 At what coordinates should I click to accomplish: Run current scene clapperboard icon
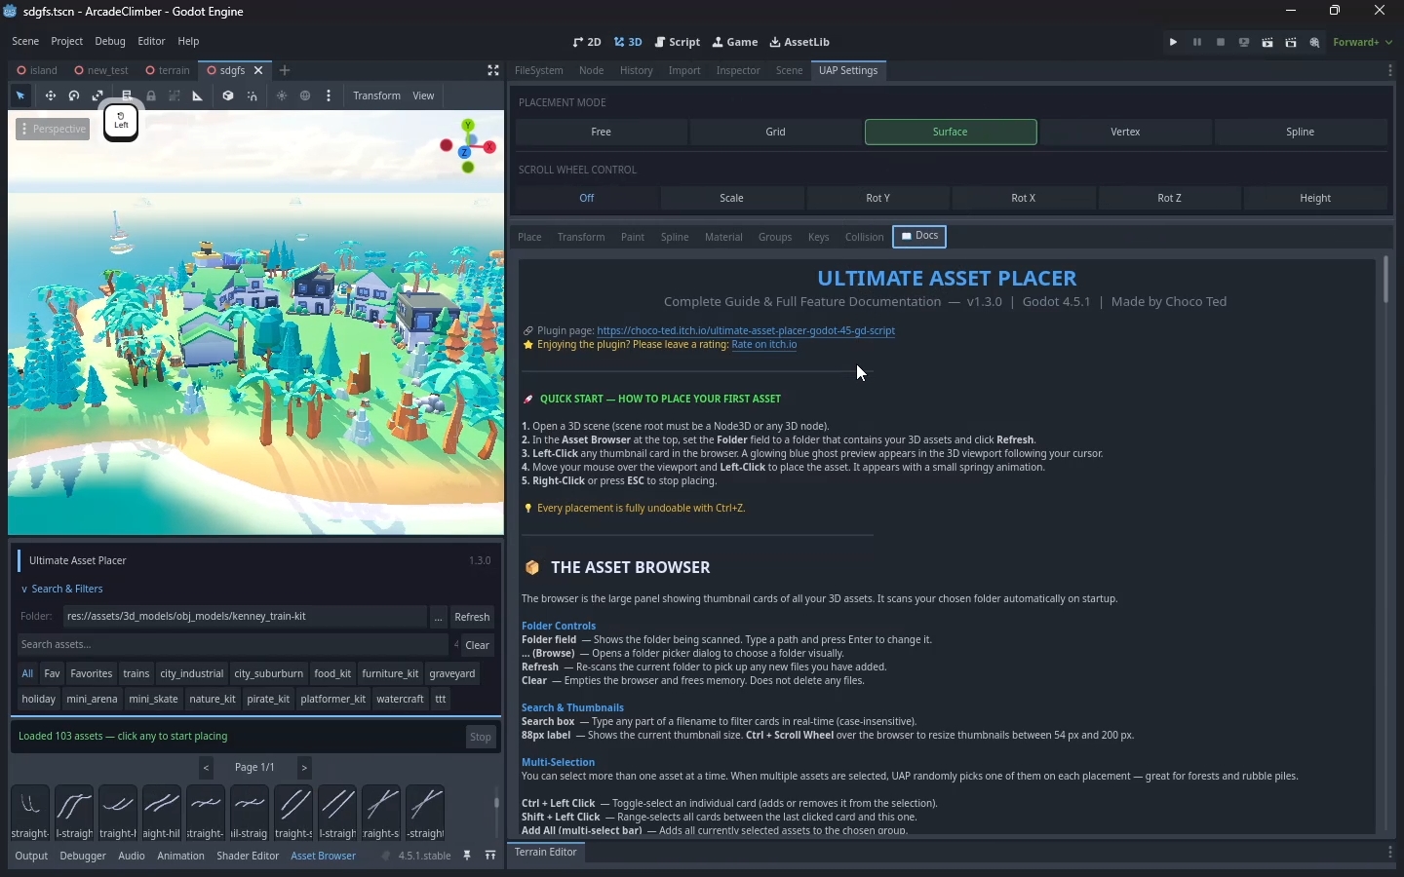pos(1268,43)
